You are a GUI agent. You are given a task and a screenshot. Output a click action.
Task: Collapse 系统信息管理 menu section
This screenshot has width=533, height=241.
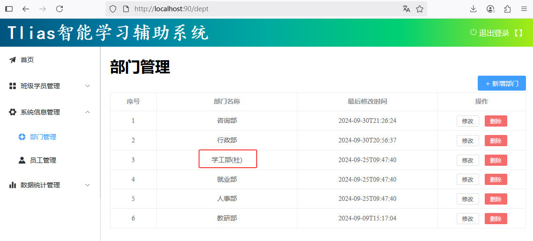(88, 112)
